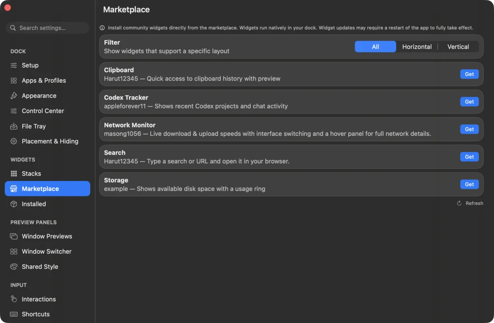The image size is (494, 323).
Task: Open Window Switcher settings
Action: click(47, 251)
